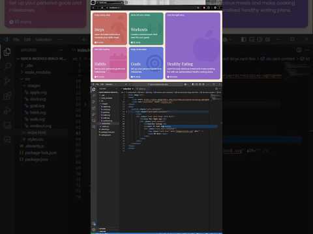Open the Healthy Eating card
This screenshot has width=313, height=234.
(x=193, y=45)
